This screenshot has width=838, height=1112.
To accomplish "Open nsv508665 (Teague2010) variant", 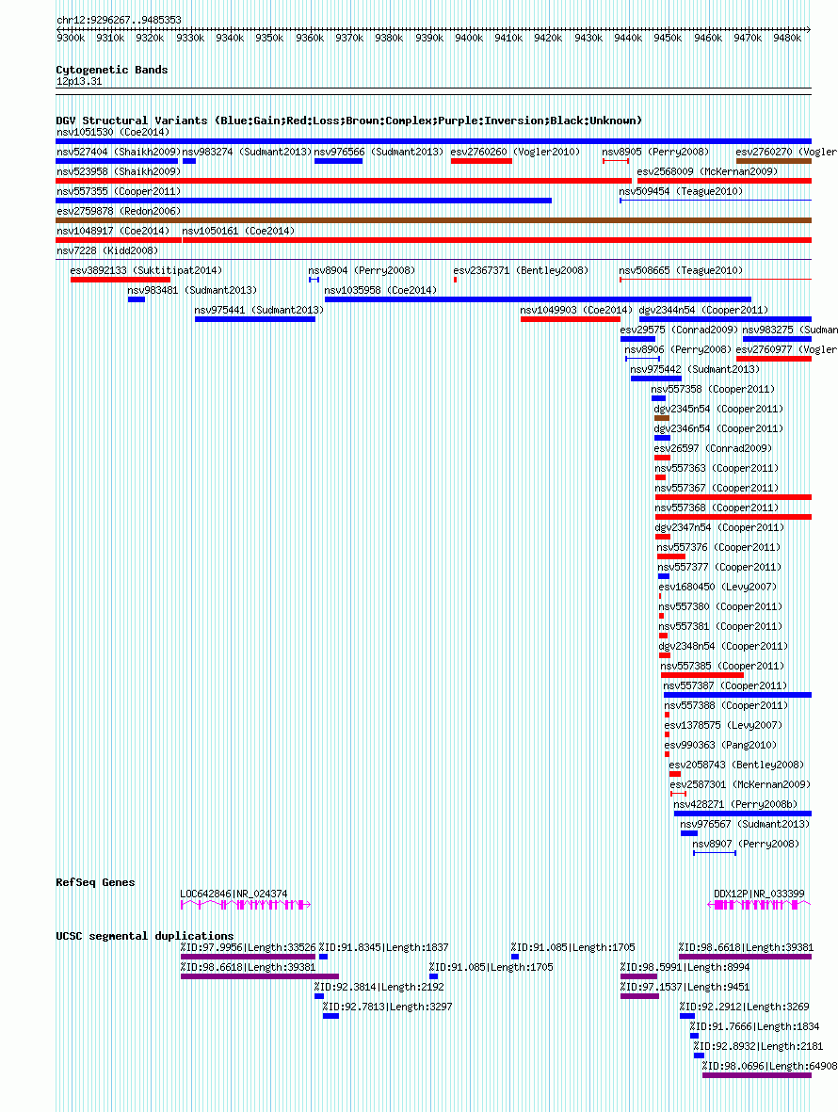I will coord(716,281).
